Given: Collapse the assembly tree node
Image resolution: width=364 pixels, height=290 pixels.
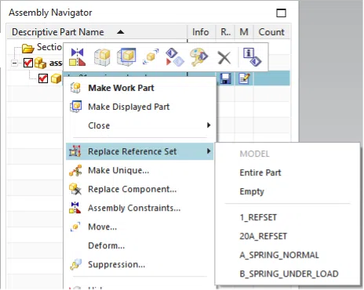Looking at the screenshot, I should click(15, 63).
